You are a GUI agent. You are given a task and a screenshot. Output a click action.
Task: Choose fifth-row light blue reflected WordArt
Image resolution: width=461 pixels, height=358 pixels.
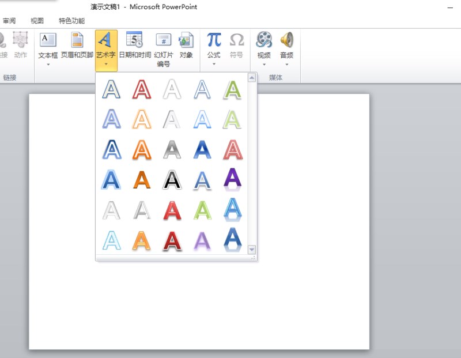click(x=233, y=209)
